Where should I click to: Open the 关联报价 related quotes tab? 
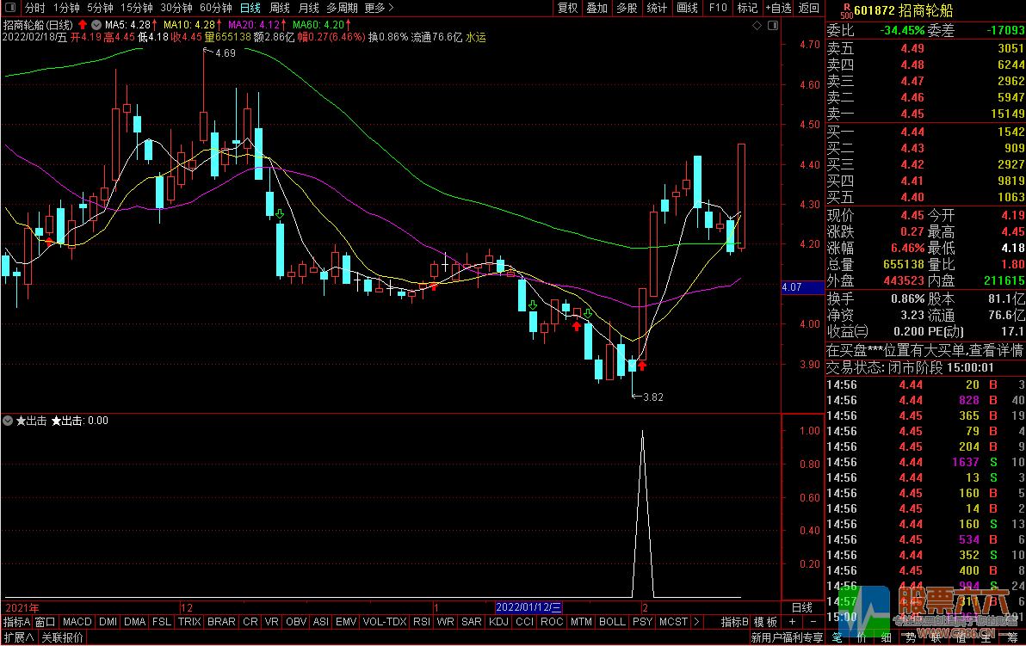click(x=63, y=637)
